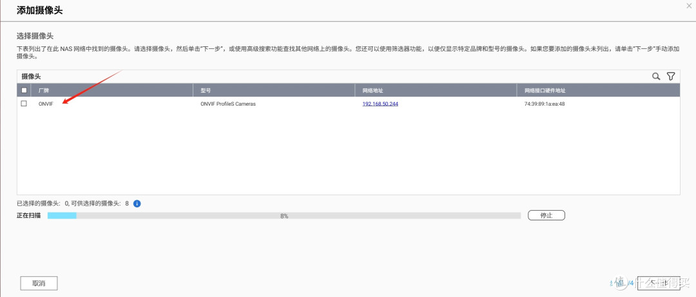696x297 pixels.
Task: Select the ONVIF ProfileS Cameras model cell
Action: (228, 104)
